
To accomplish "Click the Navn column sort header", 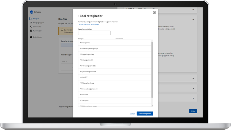I will [64, 62].
